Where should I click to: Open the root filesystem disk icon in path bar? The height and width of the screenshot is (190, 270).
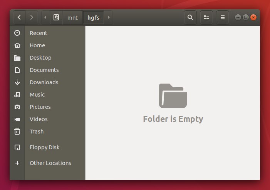pyautogui.click(x=56, y=17)
